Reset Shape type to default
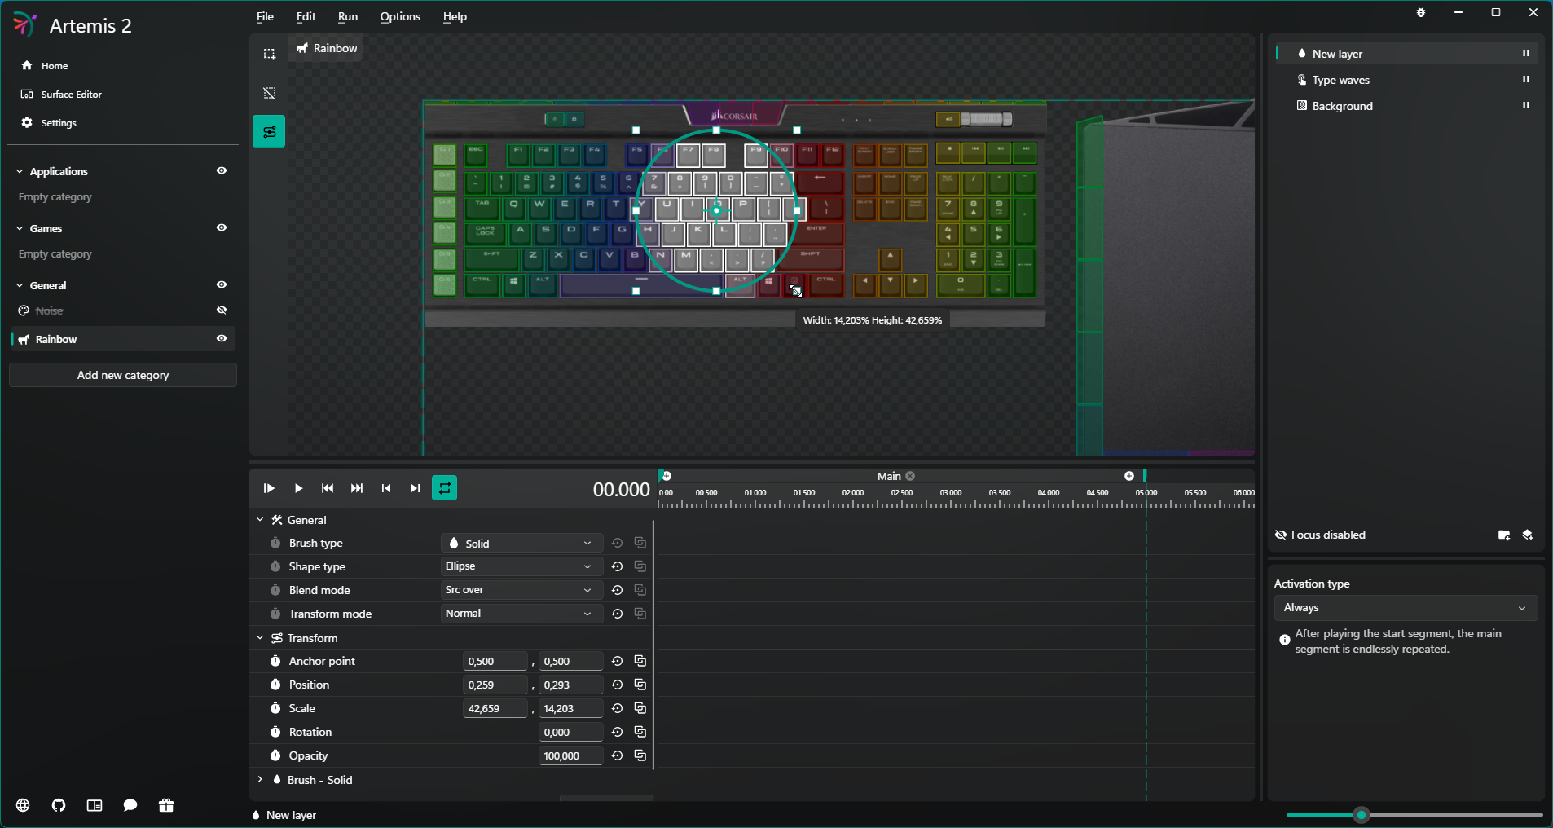Image resolution: width=1553 pixels, height=828 pixels. (617, 566)
